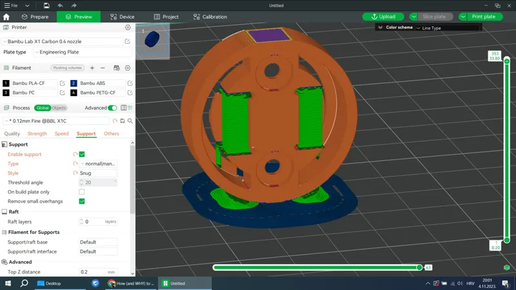Open the Speed settings tab
Screen dimensions: 516x290
click(61, 133)
